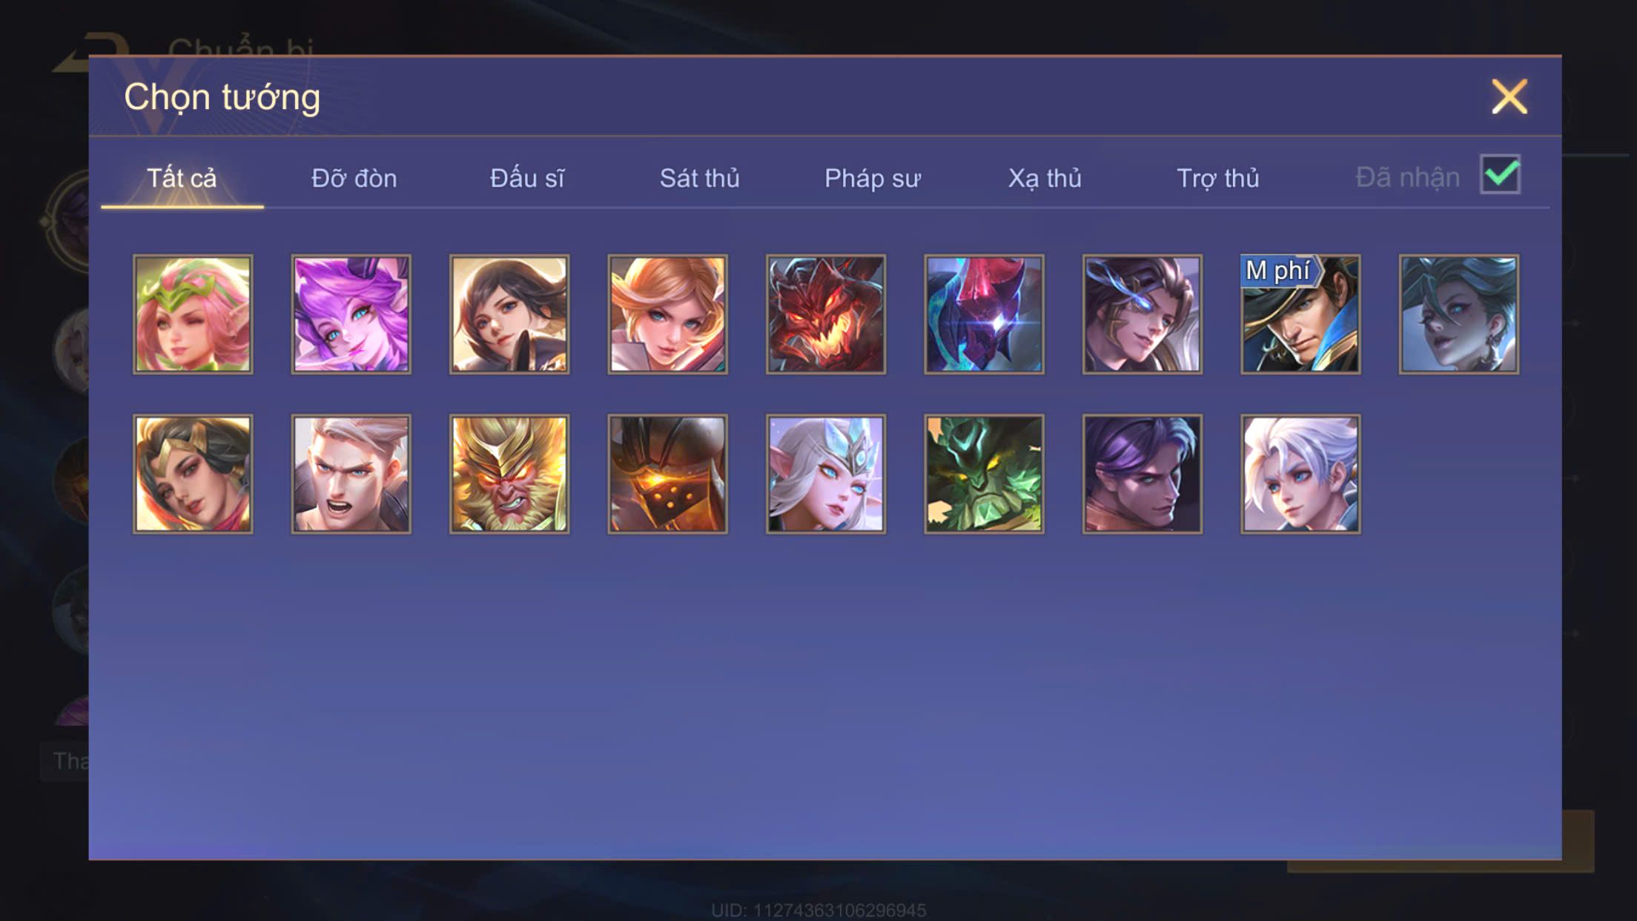
Task: Pick the dark armored knight with glowing visor
Action: pyautogui.click(x=667, y=474)
